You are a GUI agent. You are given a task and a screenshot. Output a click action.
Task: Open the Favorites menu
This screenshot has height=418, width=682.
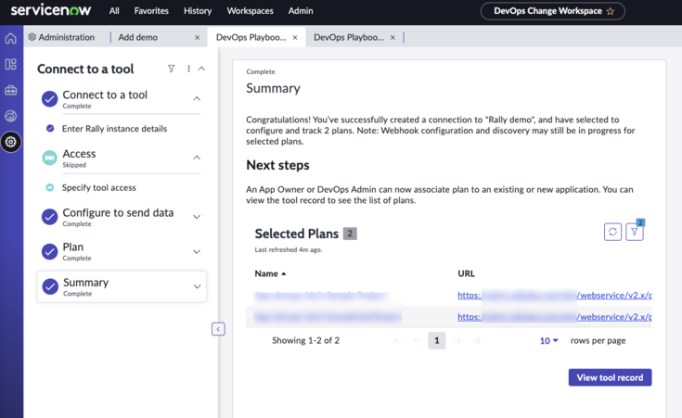point(151,11)
